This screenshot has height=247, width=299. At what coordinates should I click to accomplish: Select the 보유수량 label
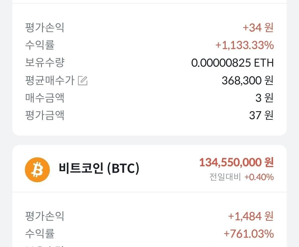tap(44, 63)
